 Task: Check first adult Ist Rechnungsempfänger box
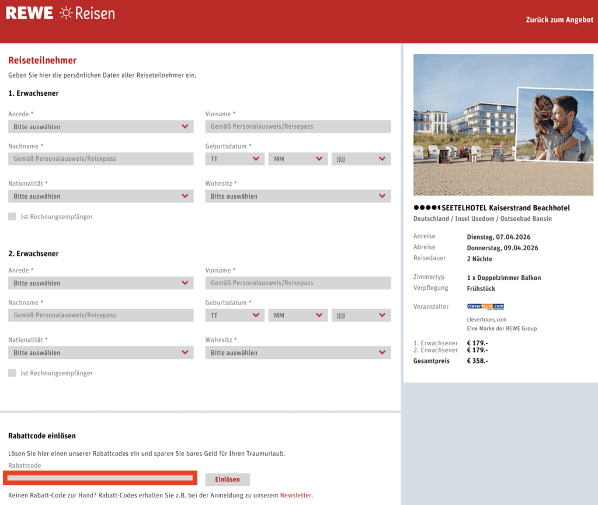12,217
